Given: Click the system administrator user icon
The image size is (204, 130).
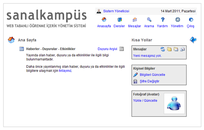Looking at the screenshot, I should click(99, 11).
